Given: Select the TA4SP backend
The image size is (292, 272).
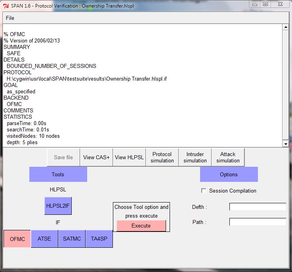Looking at the screenshot, I should click(x=99, y=239).
